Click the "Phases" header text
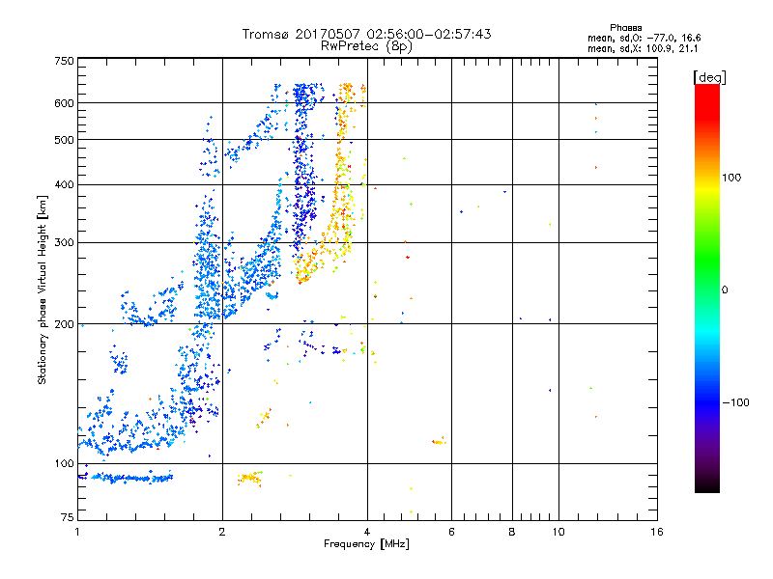The width and height of the screenshot is (773, 579). click(x=625, y=28)
